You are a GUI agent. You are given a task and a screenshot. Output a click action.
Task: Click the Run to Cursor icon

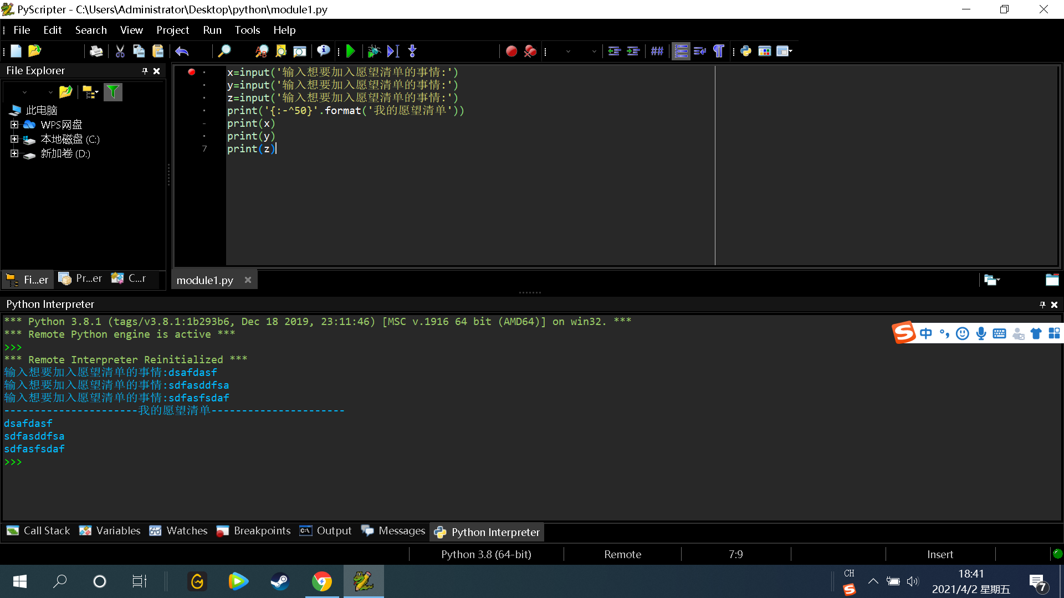393,51
